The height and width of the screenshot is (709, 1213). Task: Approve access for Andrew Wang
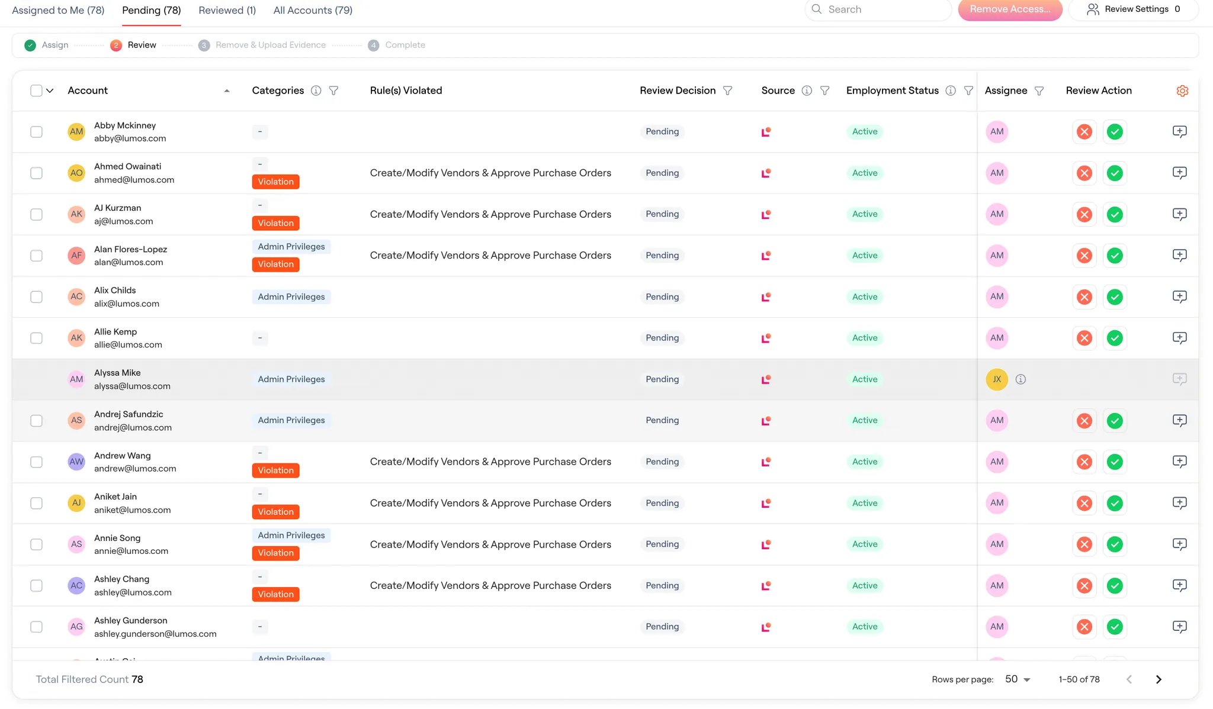pos(1115,462)
